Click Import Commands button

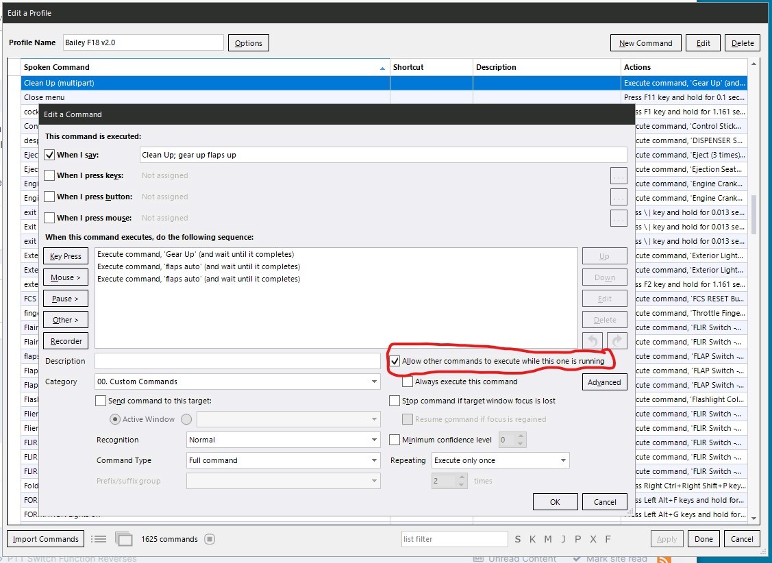45,540
